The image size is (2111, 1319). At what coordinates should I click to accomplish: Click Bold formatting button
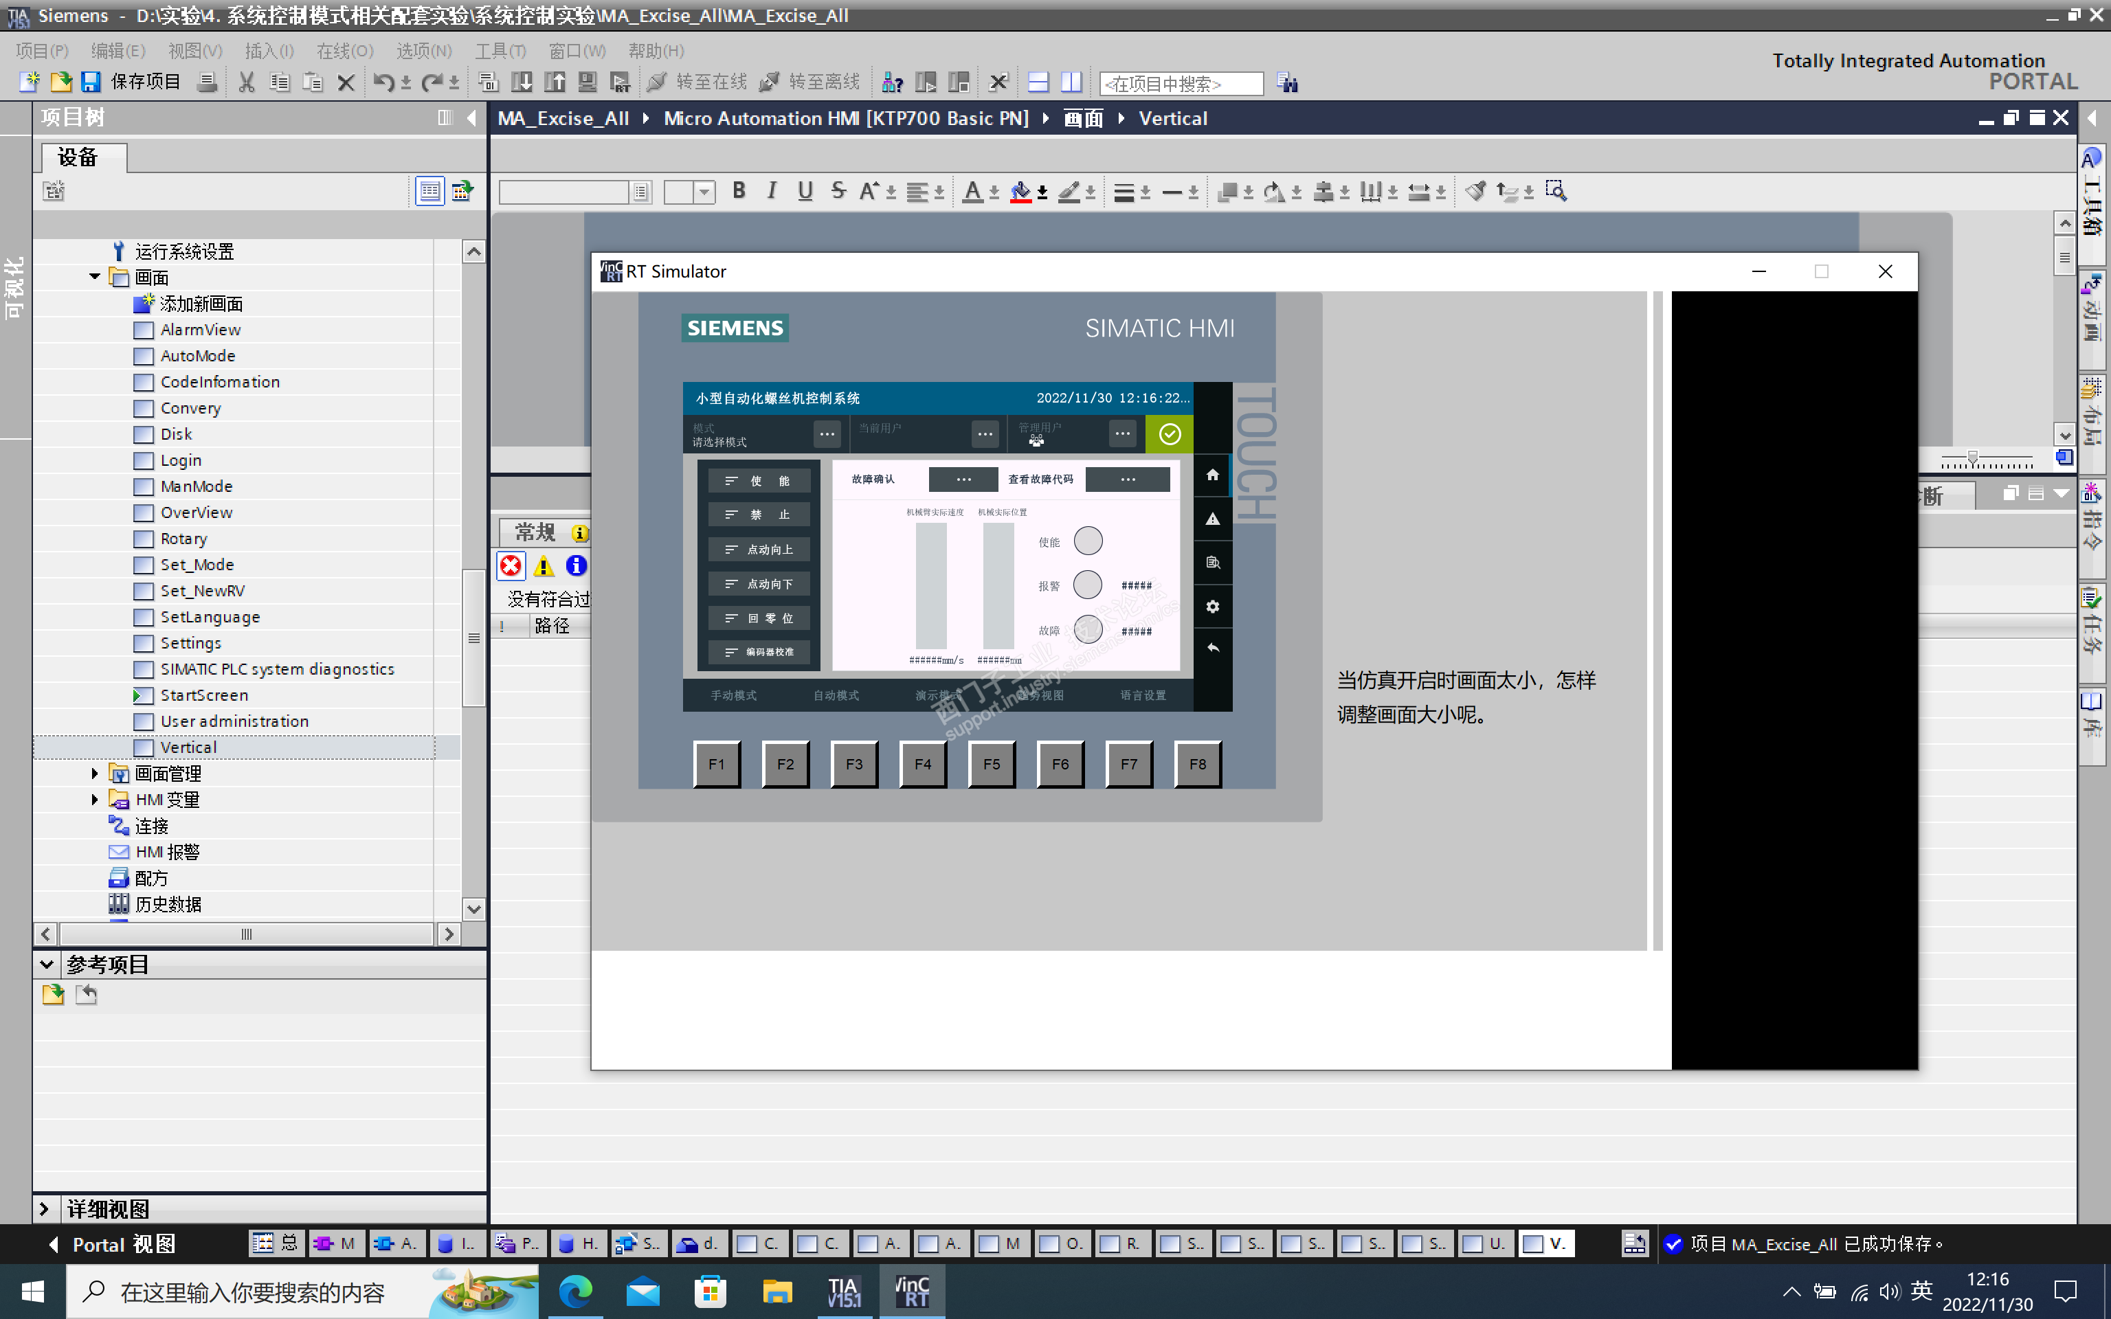coord(739,191)
